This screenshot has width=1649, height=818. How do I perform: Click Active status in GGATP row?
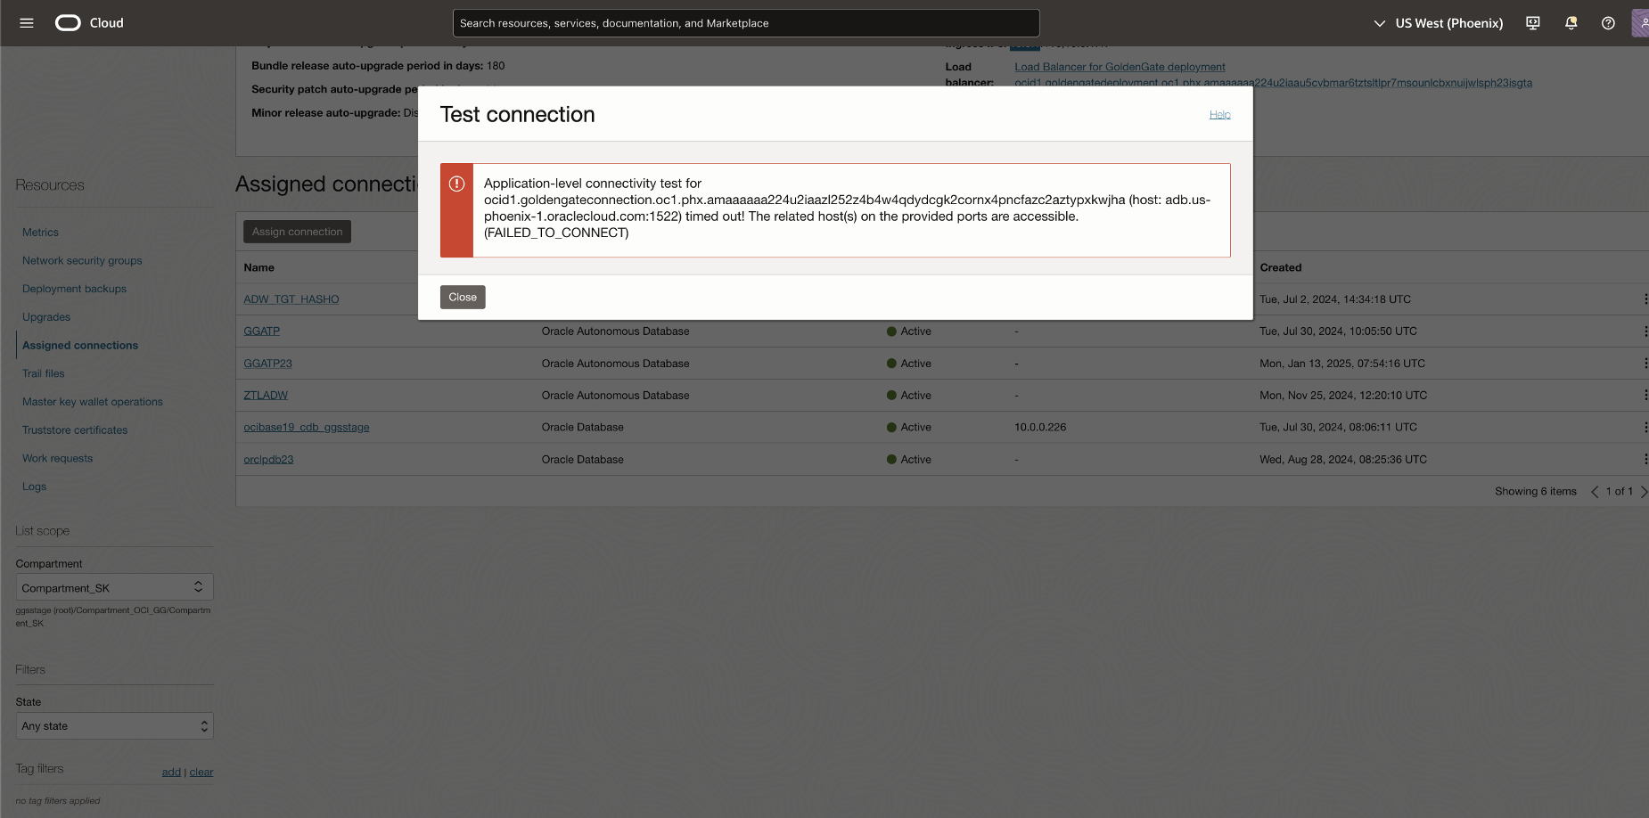point(909,331)
